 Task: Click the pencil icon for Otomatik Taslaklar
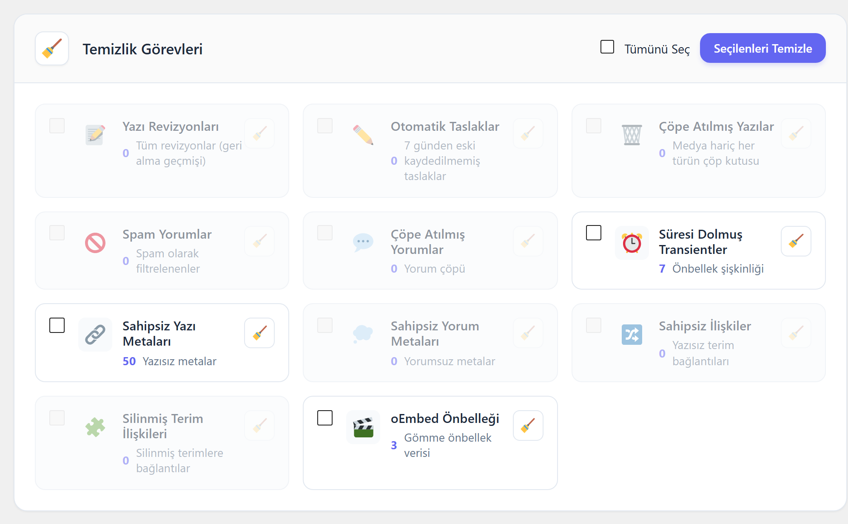click(x=363, y=135)
